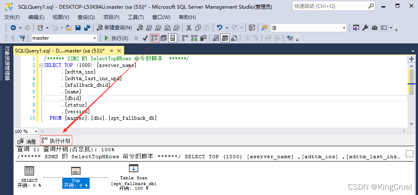
Task: Click 新建查询(N) toolbar button
Action: click(x=115, y=28)
